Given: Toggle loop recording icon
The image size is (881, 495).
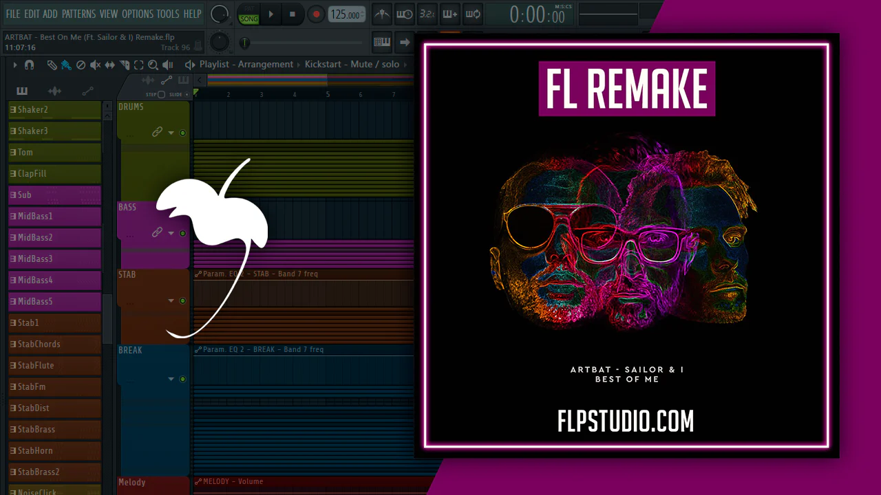Looking at the screenshot, I should pyautogui.click(x=473, y=14).
